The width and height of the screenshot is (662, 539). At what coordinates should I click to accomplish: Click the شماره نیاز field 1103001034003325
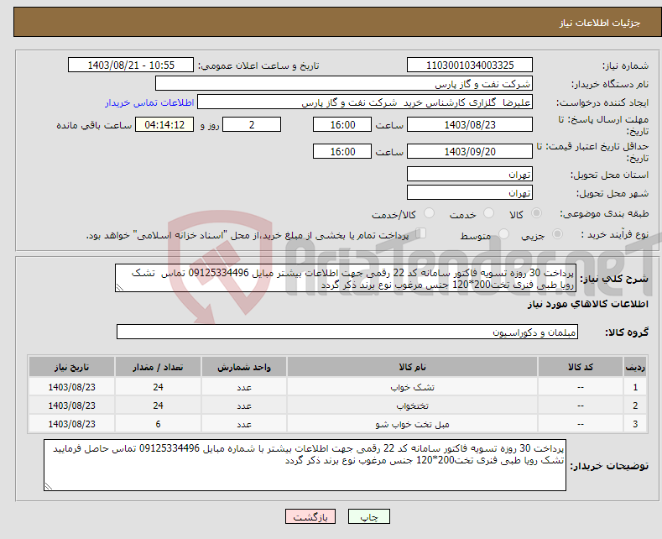click(470, 65)
